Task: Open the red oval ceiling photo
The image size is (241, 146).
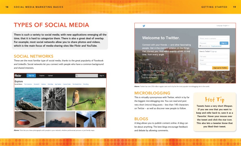Action: click(x=30, y=119)
